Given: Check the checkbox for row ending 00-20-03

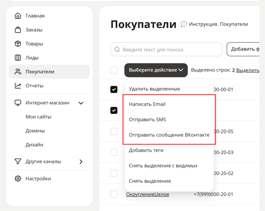Looking at the screenshot, I should [x=114, y=152].
